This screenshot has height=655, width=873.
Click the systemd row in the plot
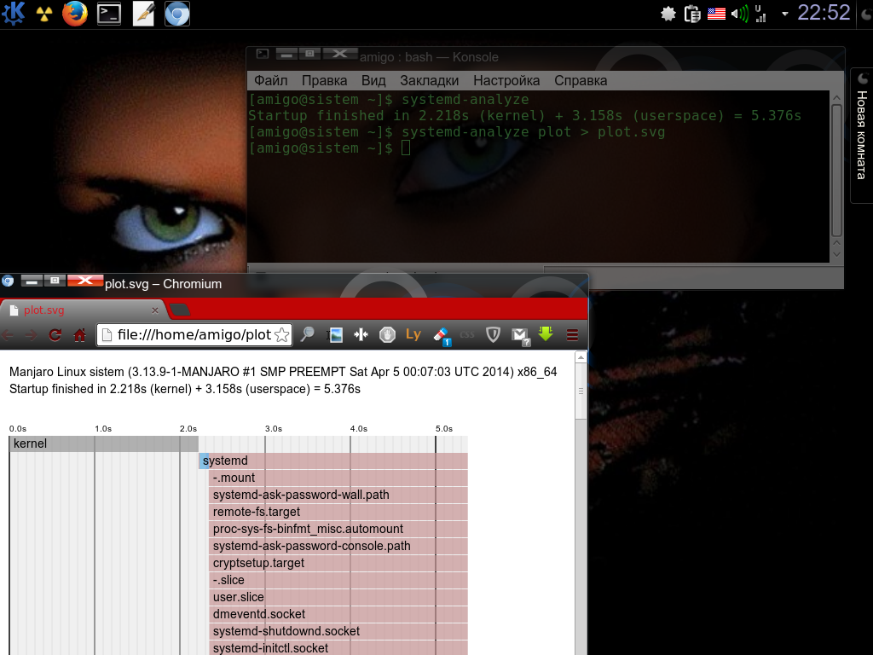[x=333, y=461]
